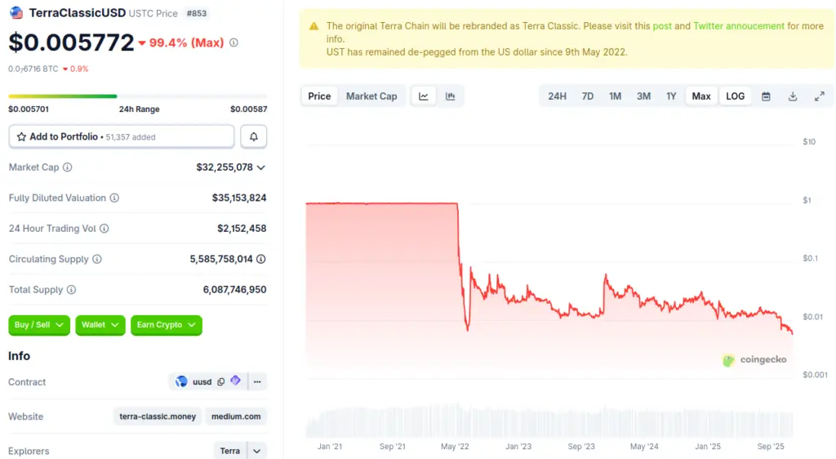Image resolution: width=836 pixels, height=459 pixels.
Task: Expand the Explorers list chevron
Action: point(257,451)
